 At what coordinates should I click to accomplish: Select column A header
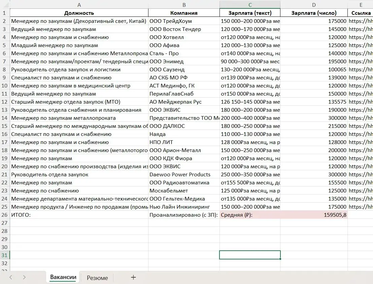79,5
